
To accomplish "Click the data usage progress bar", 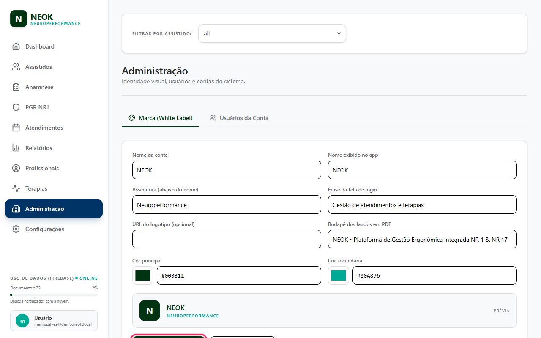I will coord(54,294).
